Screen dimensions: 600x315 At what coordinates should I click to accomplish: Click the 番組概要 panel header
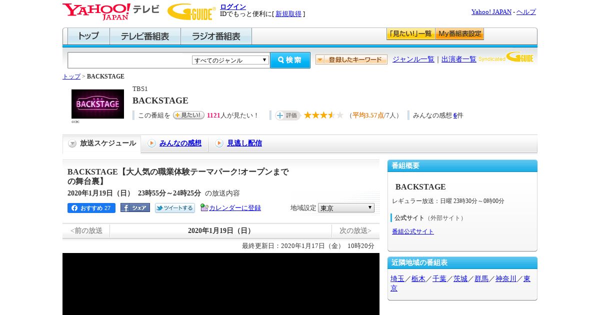[x=462, y=165]
